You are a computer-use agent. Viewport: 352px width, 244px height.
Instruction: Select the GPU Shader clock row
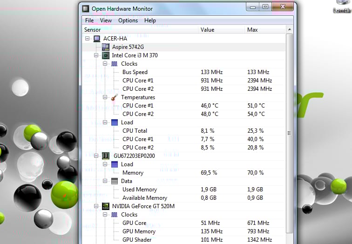pos(184,240)
